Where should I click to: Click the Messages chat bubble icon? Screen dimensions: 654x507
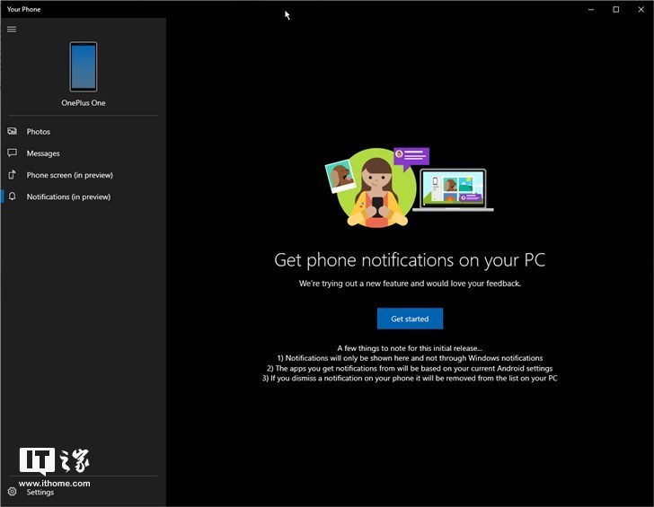point(13,153)
